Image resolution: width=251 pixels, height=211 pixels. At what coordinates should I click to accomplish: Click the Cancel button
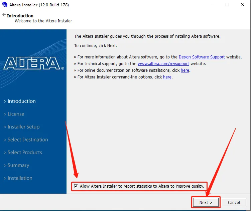(234, 202)
